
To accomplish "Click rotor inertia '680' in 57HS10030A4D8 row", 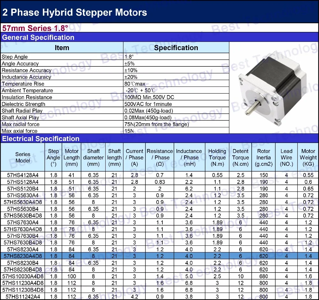I will coord(264,276).
